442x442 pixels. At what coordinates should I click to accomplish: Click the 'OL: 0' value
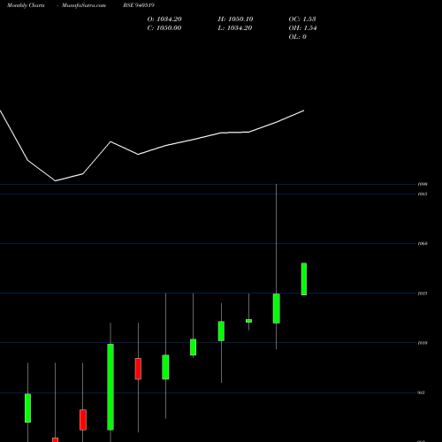(x=297, y=37)
